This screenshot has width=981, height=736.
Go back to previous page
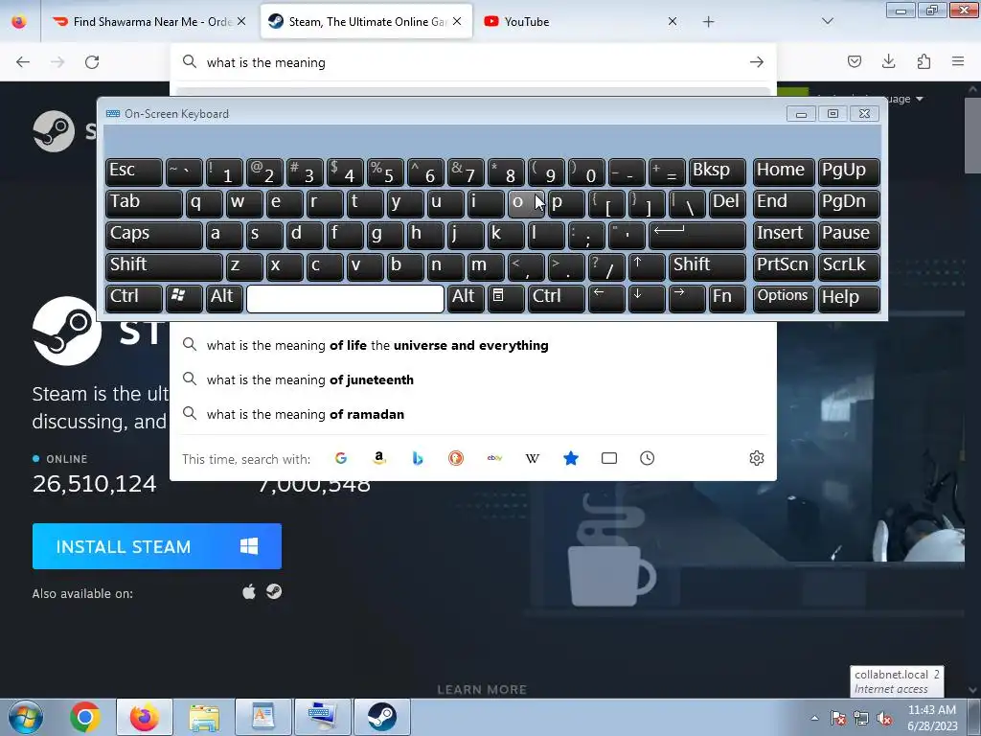[23, 62]
